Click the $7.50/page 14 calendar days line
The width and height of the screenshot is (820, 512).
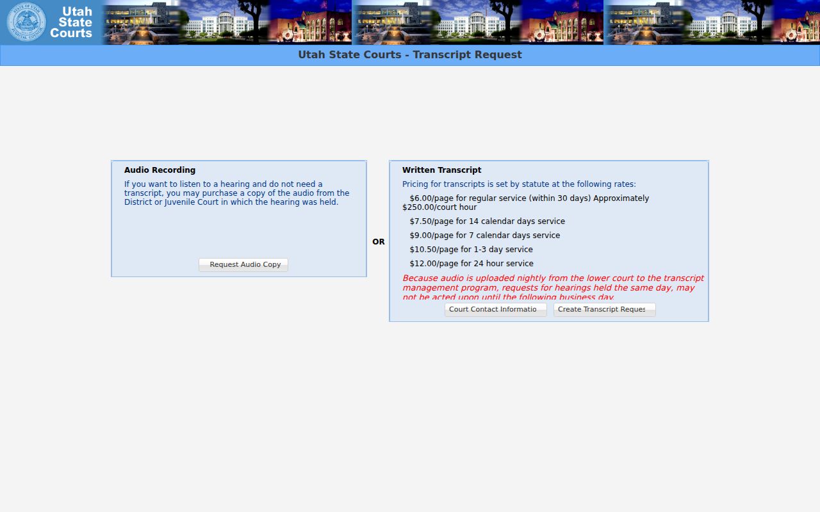point(487,221)
